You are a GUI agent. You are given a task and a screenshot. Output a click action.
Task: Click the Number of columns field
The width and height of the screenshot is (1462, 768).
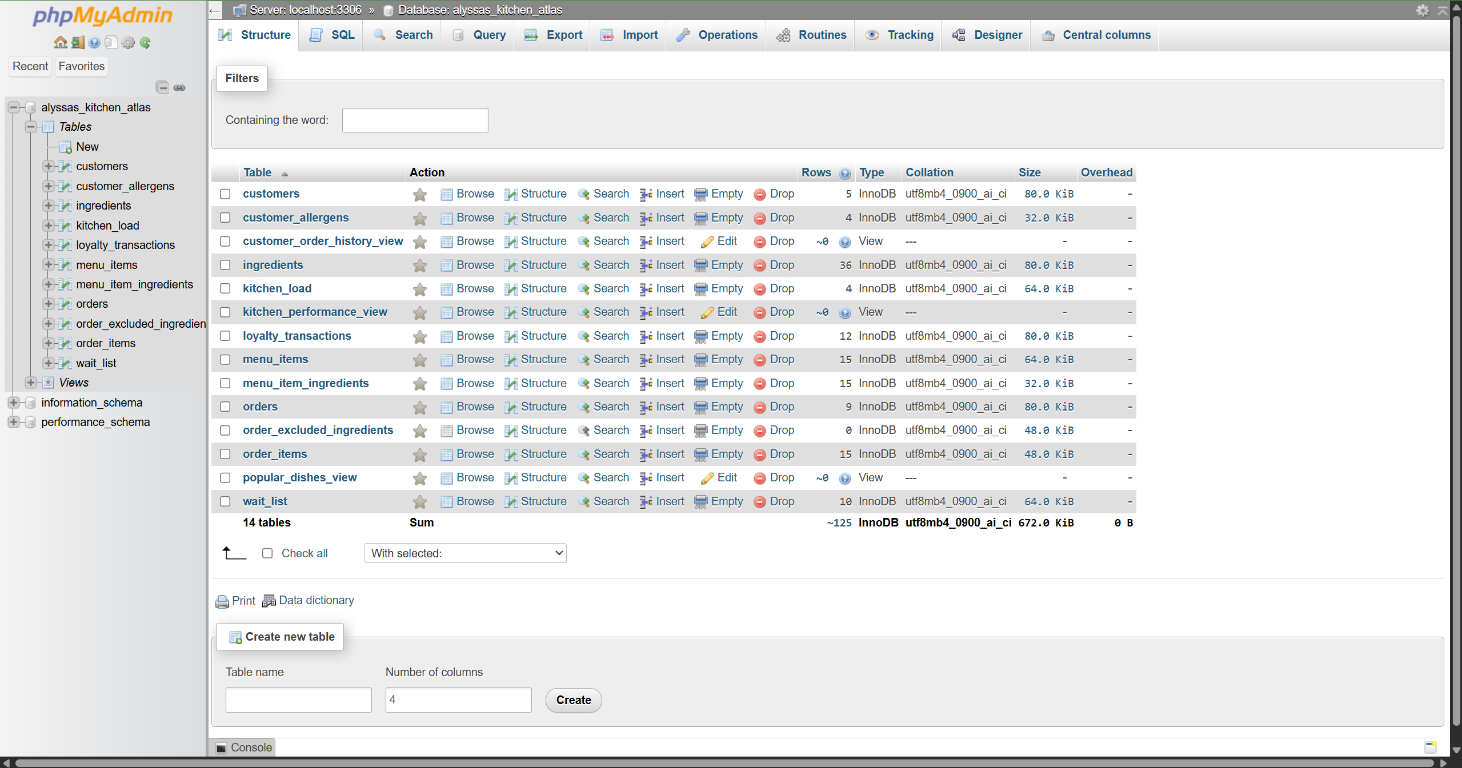(459, 700)
